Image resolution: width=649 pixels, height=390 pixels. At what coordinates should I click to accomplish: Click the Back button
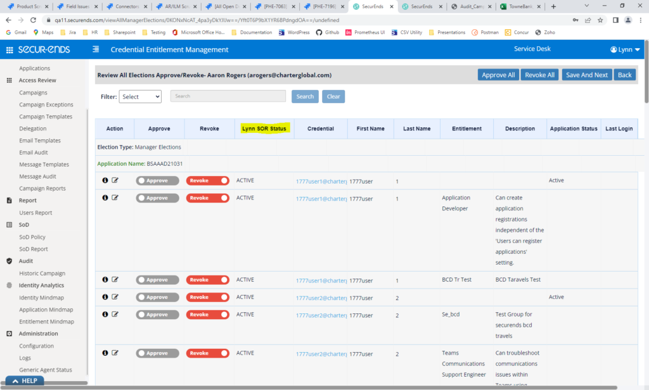coord(624,75)
